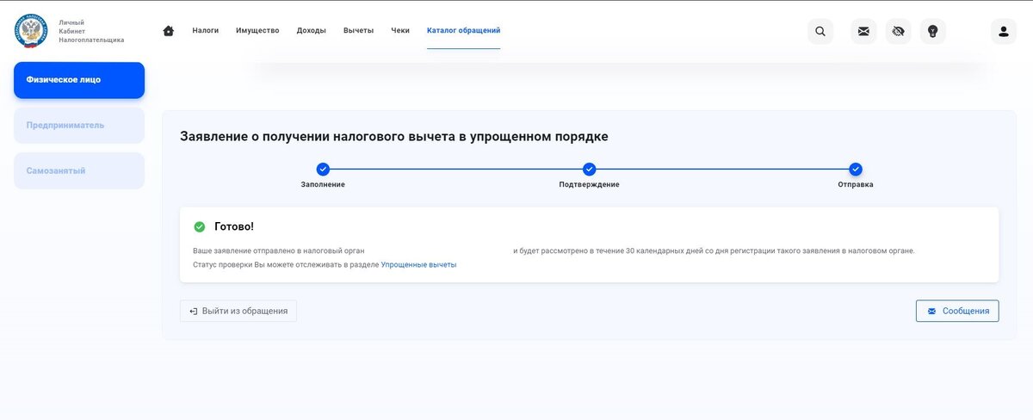Open the user profile icon

click(1004, 32)
